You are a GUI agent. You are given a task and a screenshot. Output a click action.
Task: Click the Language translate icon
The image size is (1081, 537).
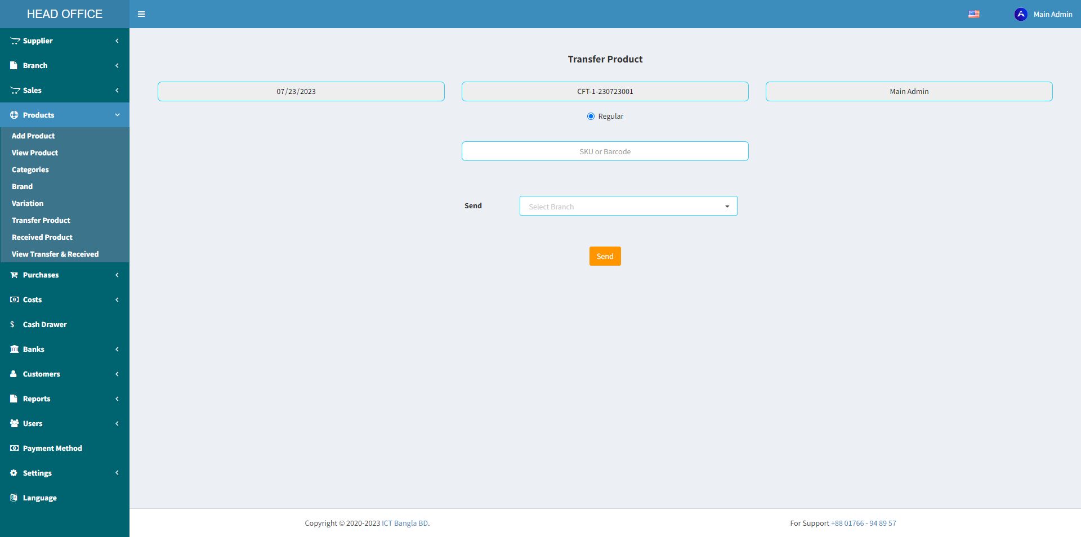[x=14, y=498]
